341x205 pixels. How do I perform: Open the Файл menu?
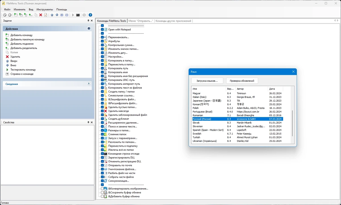[x=7, y=9]
